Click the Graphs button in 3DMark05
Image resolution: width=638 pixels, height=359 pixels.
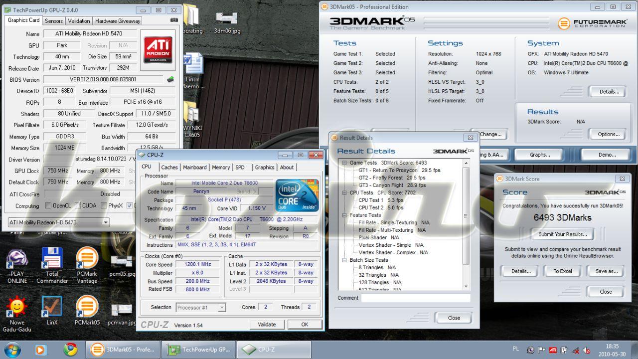[x=540, y=155]
